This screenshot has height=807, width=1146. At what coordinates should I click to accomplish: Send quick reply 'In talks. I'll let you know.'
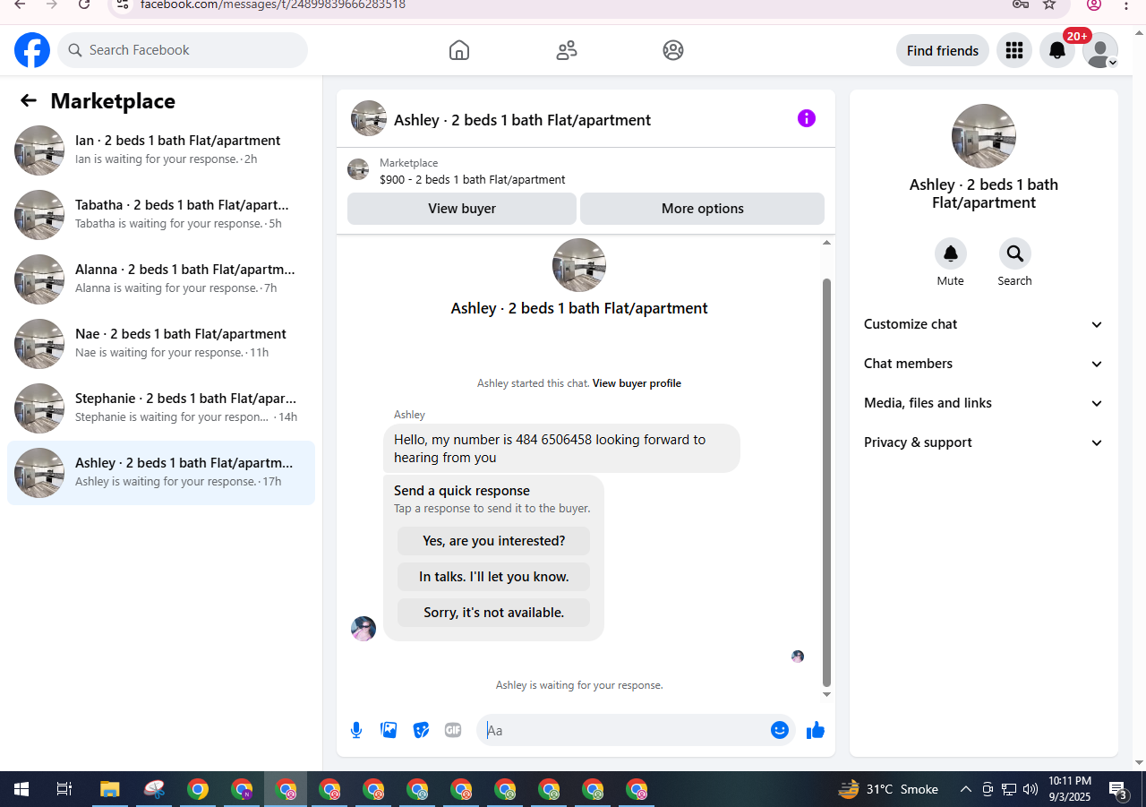click(x=494, y=577)
